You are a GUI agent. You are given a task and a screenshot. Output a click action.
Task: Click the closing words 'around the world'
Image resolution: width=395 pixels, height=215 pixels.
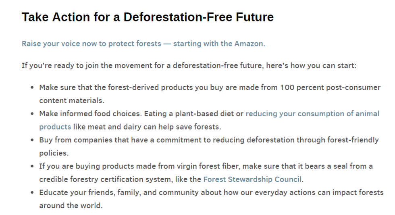pos(71,205)
